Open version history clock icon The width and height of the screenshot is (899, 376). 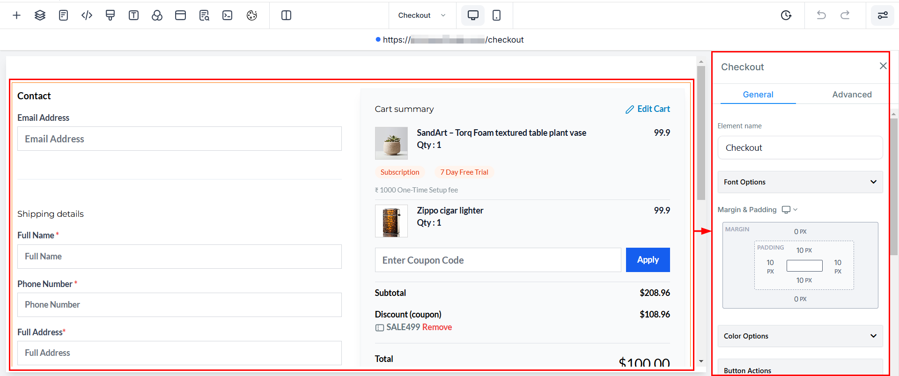click(786, 15)
